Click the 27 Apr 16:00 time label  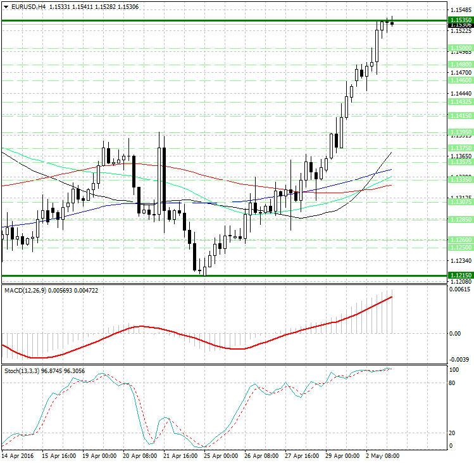pyautogui.click(x=302, y=456)
